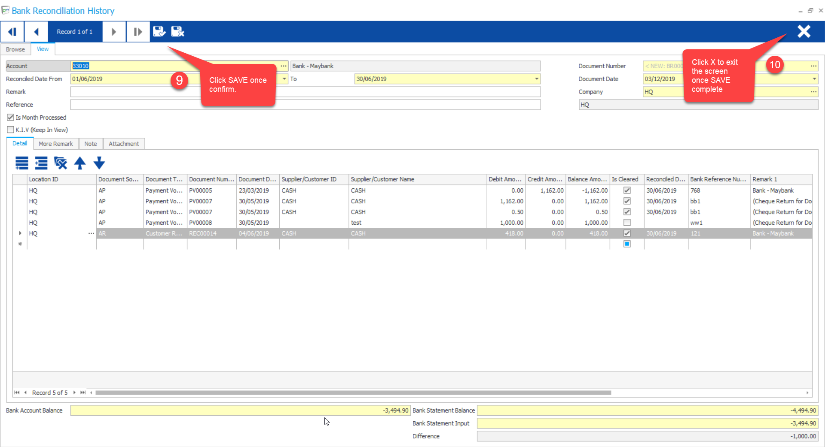825x447 pixels.
Task: Click the horizontal grid scrollbar thumb
Action: click(x=353, y=393)
